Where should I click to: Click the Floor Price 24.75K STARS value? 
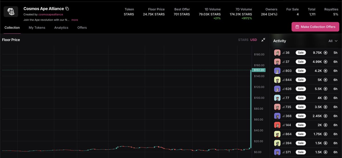(154, 14)
